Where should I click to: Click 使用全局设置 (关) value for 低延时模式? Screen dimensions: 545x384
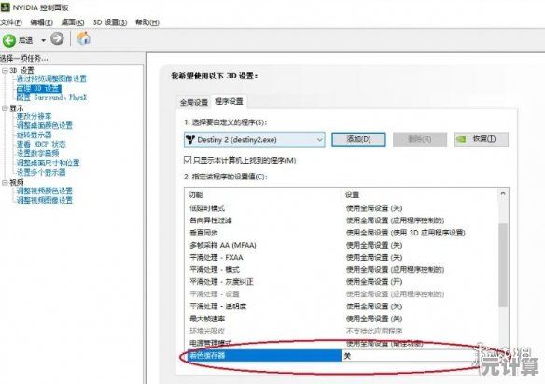pos(374,208)
